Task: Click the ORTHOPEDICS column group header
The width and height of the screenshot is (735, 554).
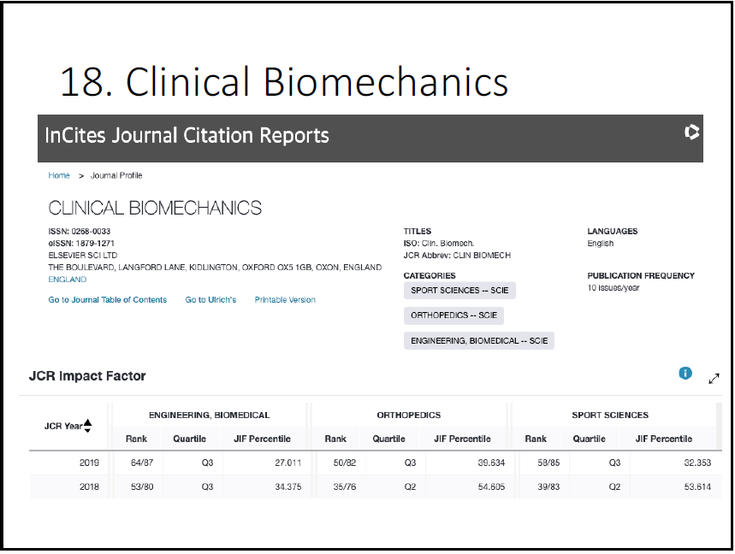Action: pyautogui.click(x=409, y=415)
